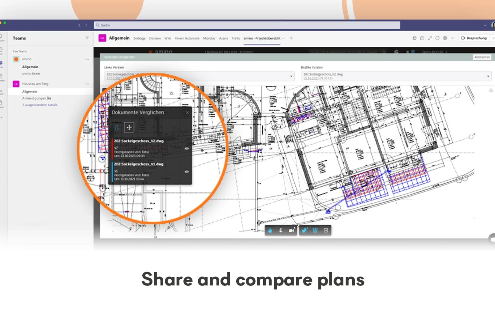Open the Rechte Version dropdown

pos(396,76)
